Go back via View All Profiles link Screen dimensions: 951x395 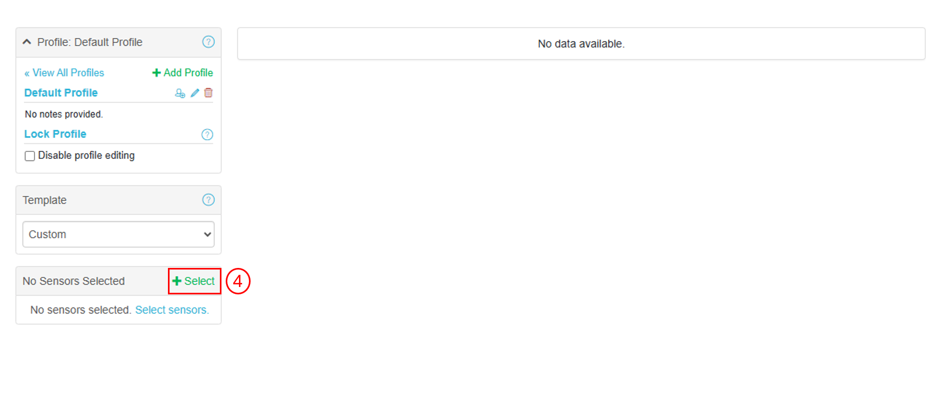click(x=64, y=73)
